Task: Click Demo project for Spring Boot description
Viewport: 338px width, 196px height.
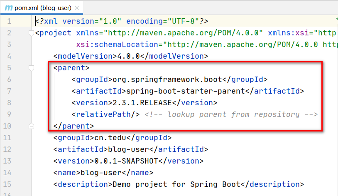Action: [176, 184]
